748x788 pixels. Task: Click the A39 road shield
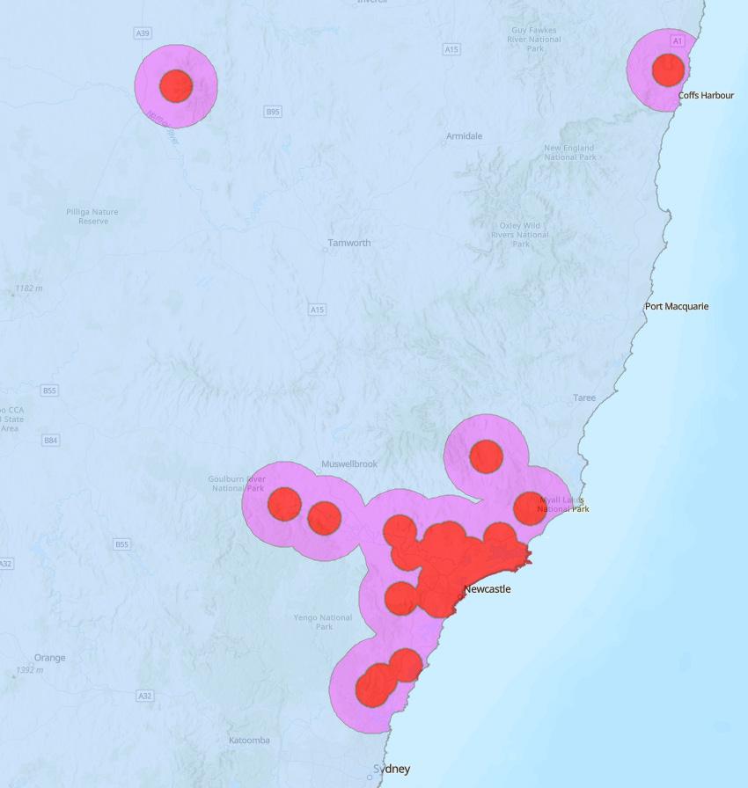[143, 33]
